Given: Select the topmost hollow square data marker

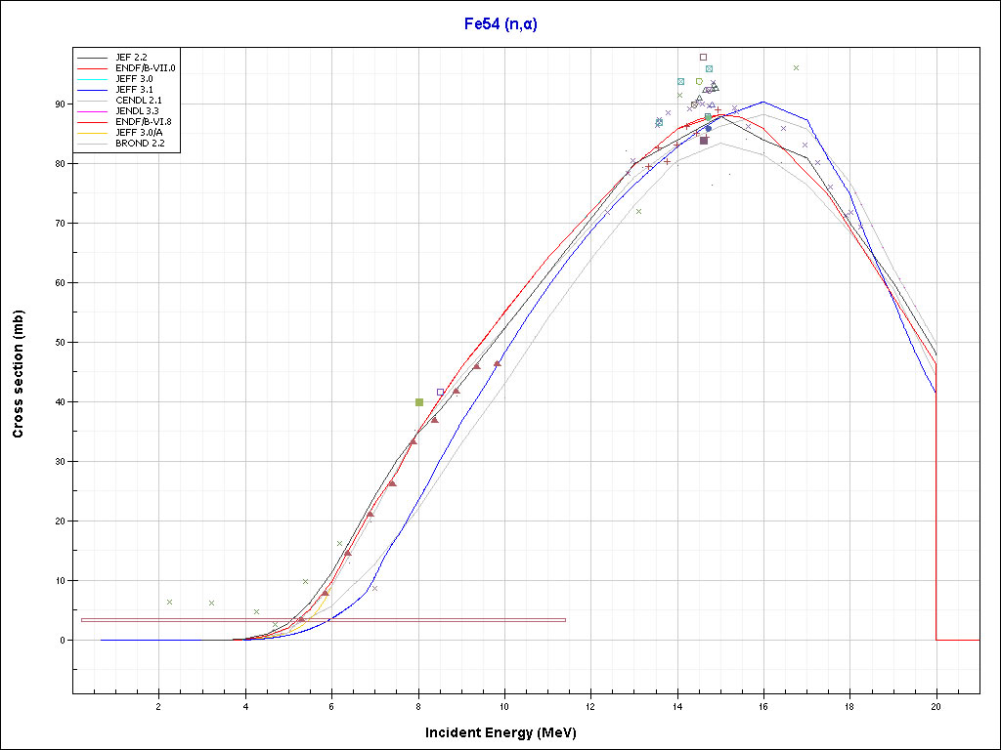Looking at the screenshot, I should click(703, 58).
